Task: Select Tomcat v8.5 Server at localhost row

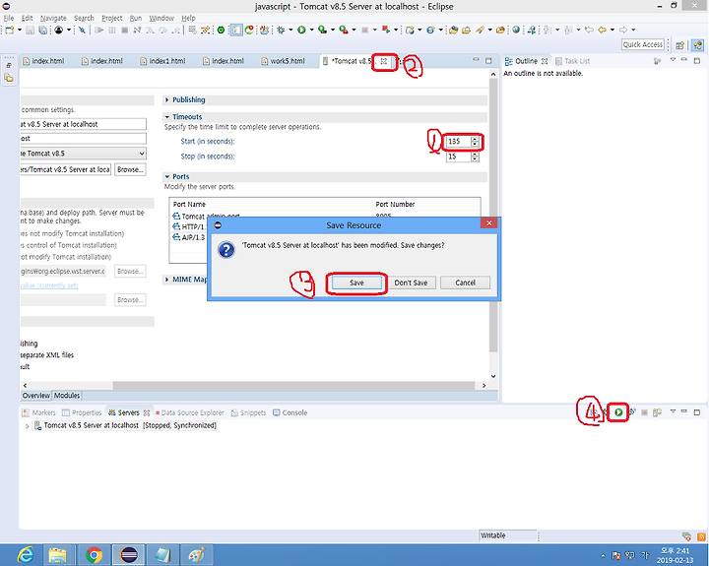Action: pos(125,426)
